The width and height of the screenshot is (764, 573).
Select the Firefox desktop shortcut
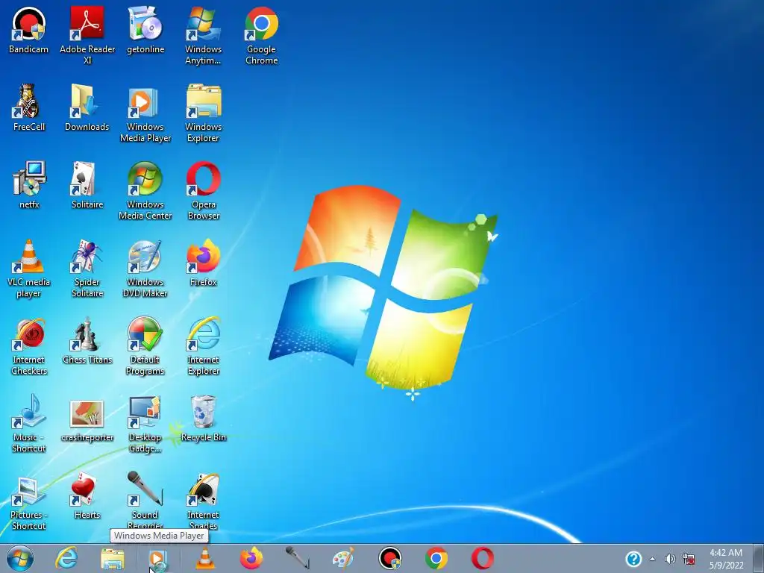coord(203,263)
